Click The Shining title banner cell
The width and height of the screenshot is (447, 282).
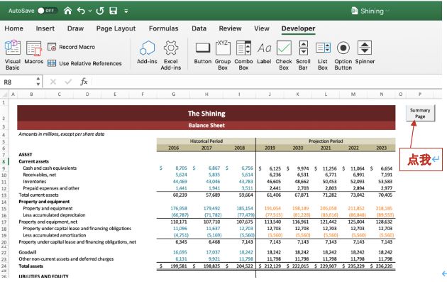click(x=206, y=114)
